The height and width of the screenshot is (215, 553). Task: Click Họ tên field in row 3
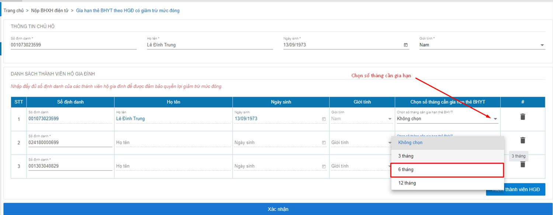[173, 166]
